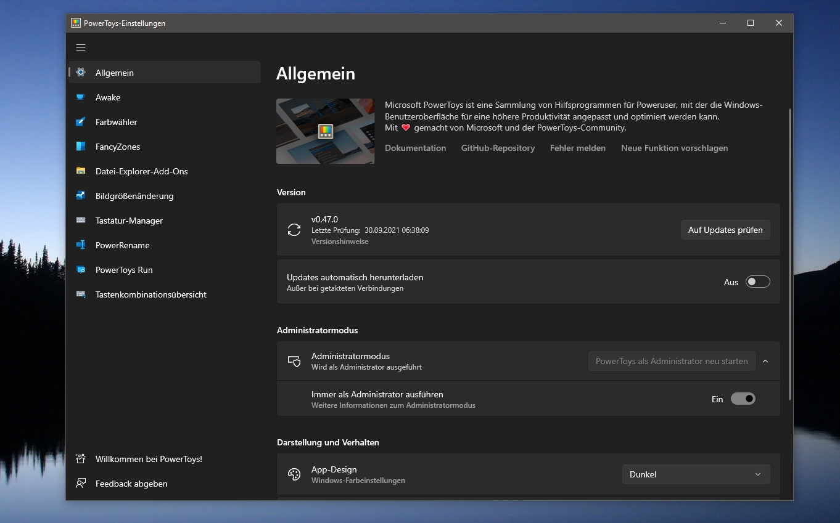Click the App-Design palette icon
This screenshot has height=523, width=840.
294,474
